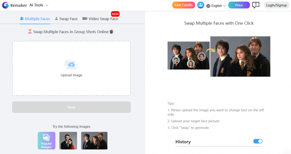
Task: Select the Multiple Faces tab
Action: [x=35, y=19]
